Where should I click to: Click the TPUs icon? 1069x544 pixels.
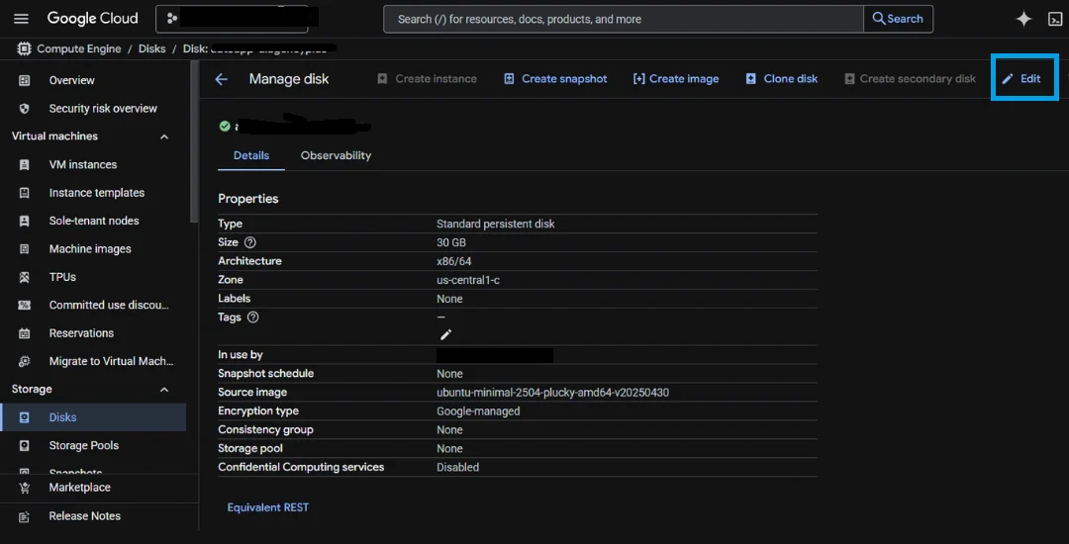(25, 277)
